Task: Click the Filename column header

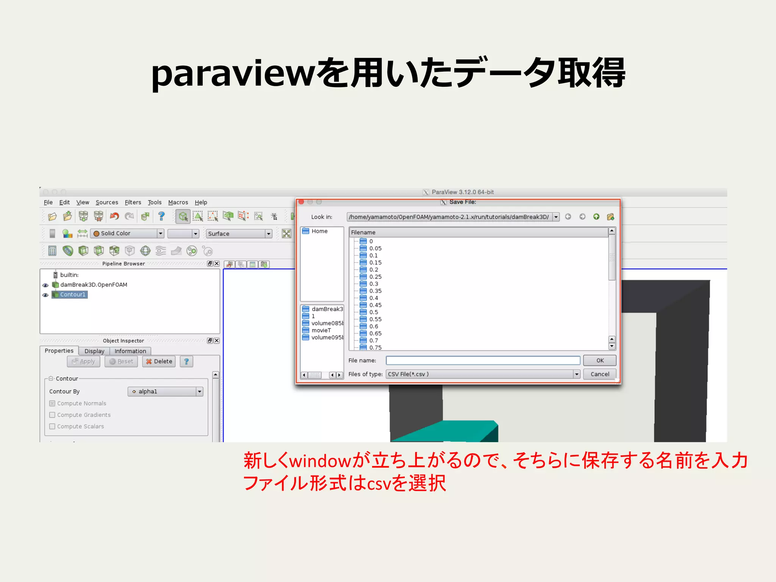Action: click(479, 232)
